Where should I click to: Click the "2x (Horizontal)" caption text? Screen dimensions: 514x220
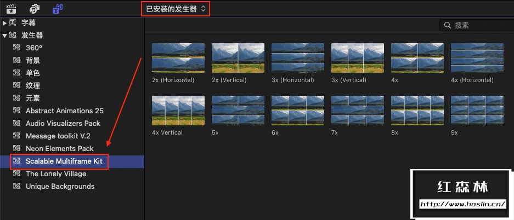[173, 80]
